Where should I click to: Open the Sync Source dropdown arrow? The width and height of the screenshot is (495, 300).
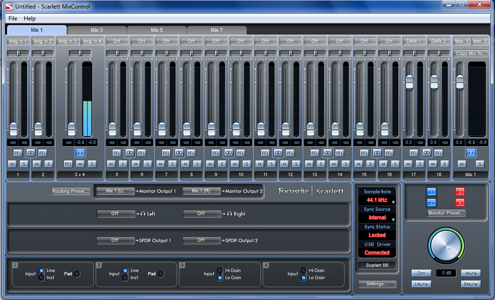point(393,220)
